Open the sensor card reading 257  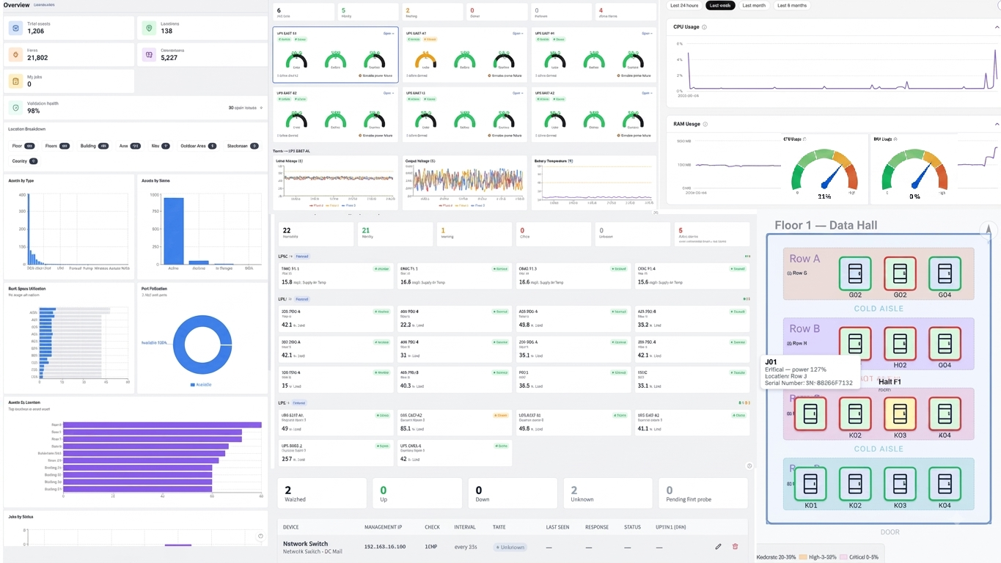point(336,452)
